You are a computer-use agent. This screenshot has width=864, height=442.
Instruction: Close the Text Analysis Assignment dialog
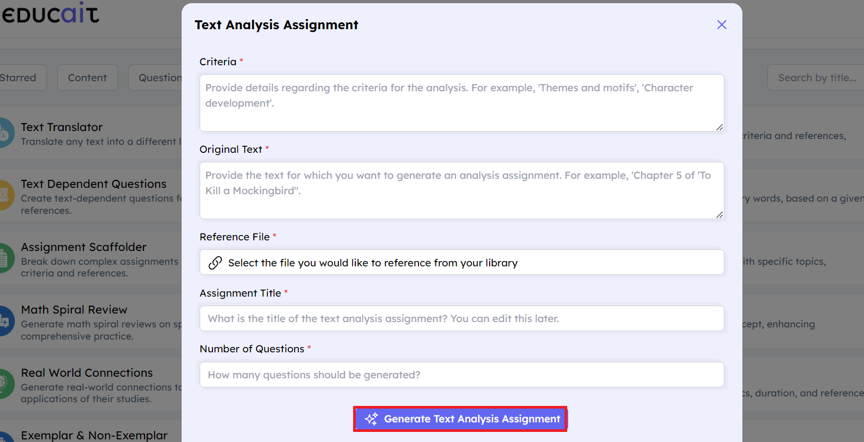[721, 25]
